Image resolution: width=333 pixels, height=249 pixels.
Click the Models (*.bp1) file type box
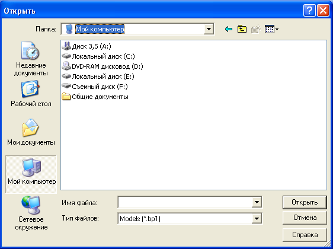(185, 218)
